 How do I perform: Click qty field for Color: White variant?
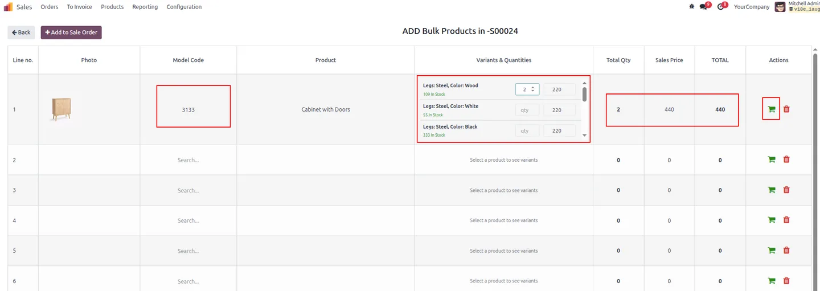click(x=527, y=110)
